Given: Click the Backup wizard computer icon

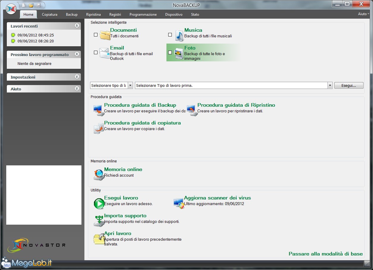Looking at the screenshot, I should coord(98,110).
